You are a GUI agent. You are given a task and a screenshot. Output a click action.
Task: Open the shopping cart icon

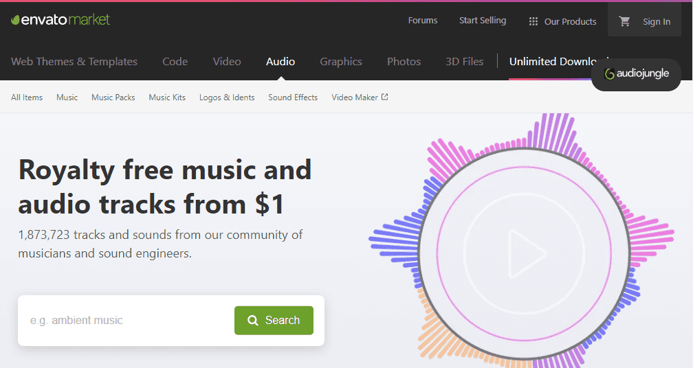624,21
